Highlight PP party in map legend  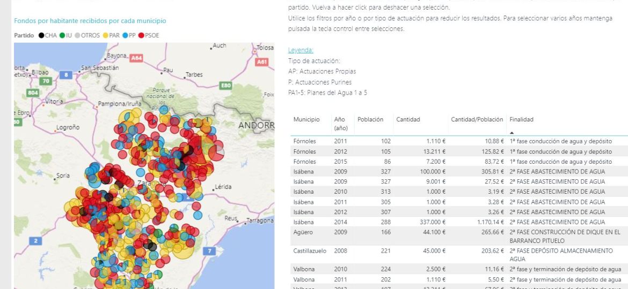tap(125, 35)
